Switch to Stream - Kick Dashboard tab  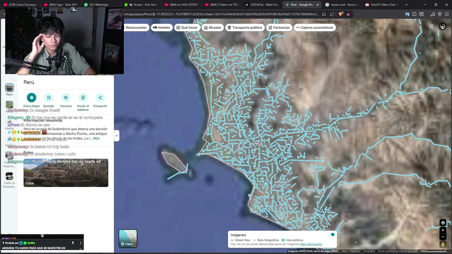[141, 5]
